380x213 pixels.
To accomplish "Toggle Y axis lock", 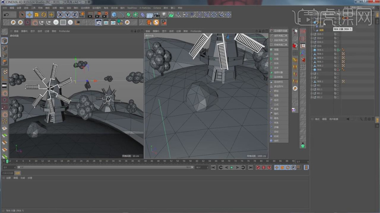I will coord(67,15).
